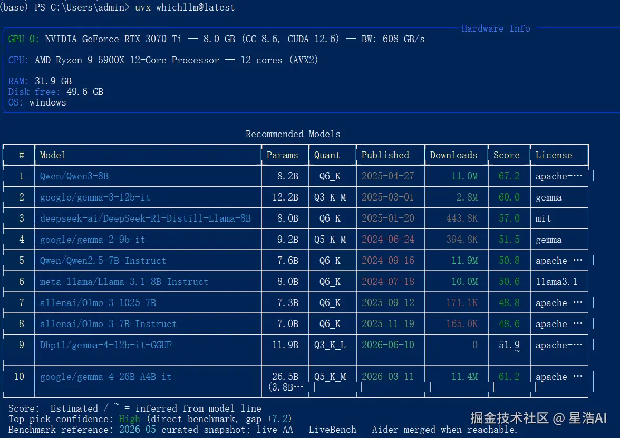Click the uvx whichllm@latest command text
The width and height of the screenshot is (620, 438).
(x=185, y=7)
